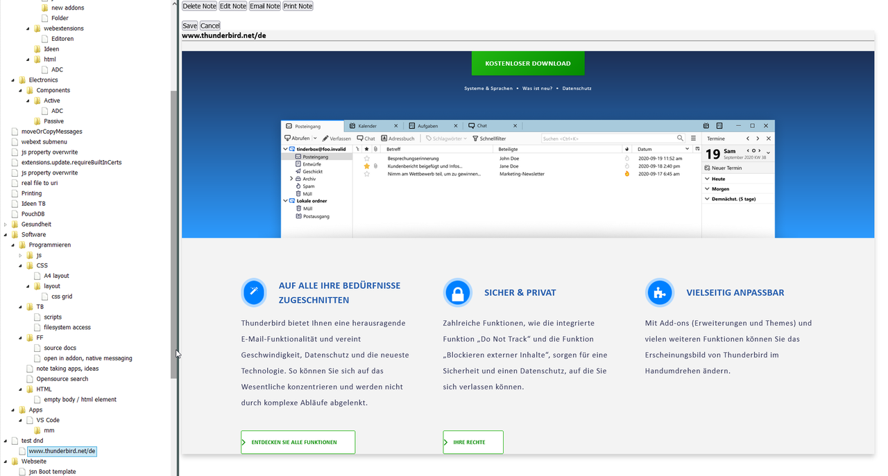Select the Ideen TB note
The width and height of the screenshot is (888, 476).
coord(33,204)
